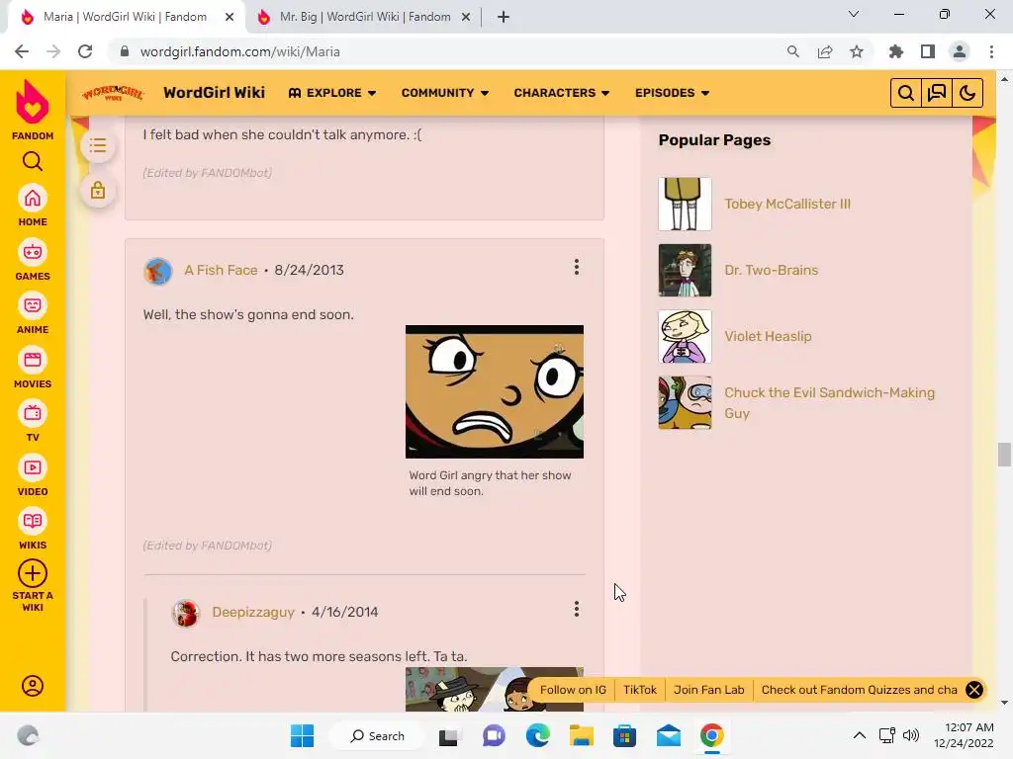Open the Windows Start menu
Screen dimensions: 1013x759
(x=302, y=735)
